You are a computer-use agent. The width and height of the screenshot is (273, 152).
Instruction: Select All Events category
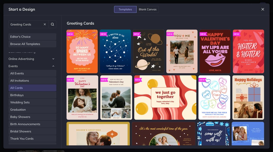click(x=32, y=73)
